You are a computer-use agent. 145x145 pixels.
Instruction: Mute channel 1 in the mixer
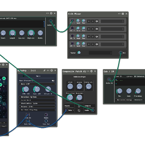coord(89,21)
